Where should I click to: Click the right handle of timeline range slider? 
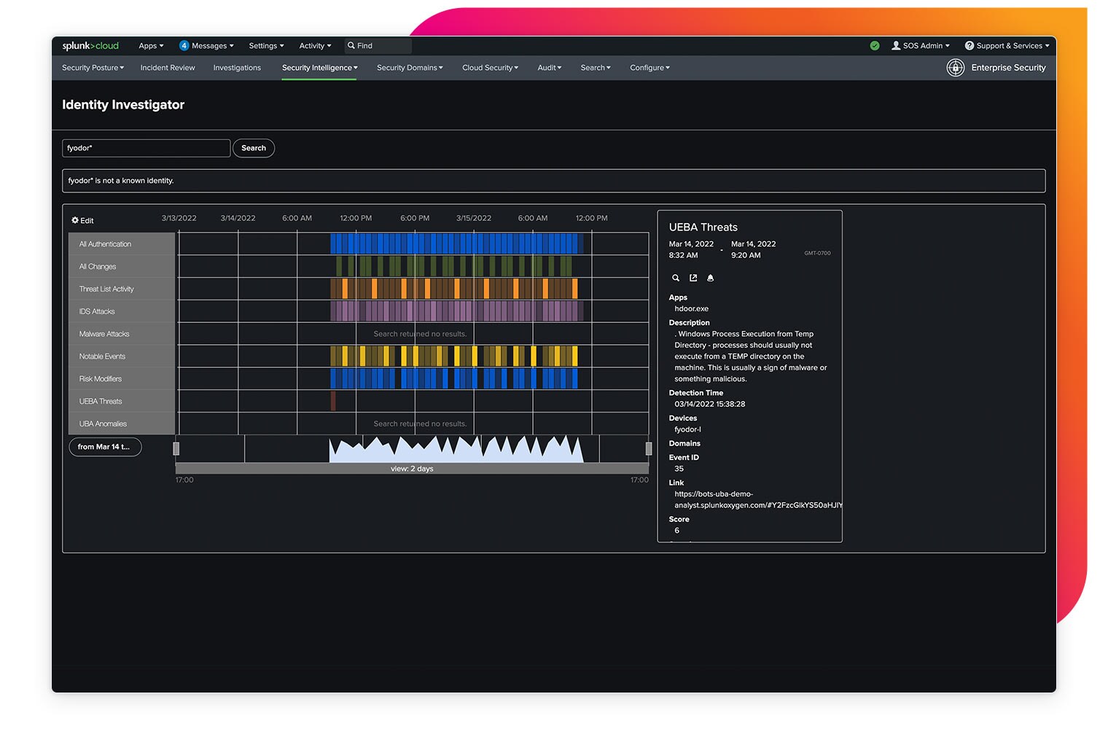[648, 448]
